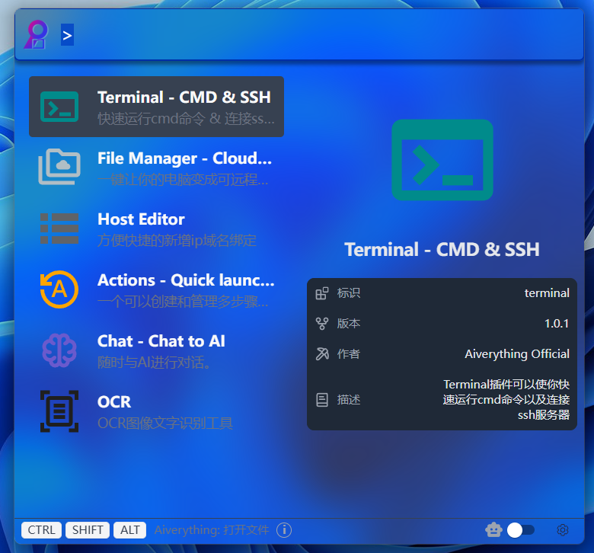Image resolution: width=594 pixels, height=553 pixels.
Task: Click Terminal description '快速运行cmd命令'
Action: (x=151, y=119)
